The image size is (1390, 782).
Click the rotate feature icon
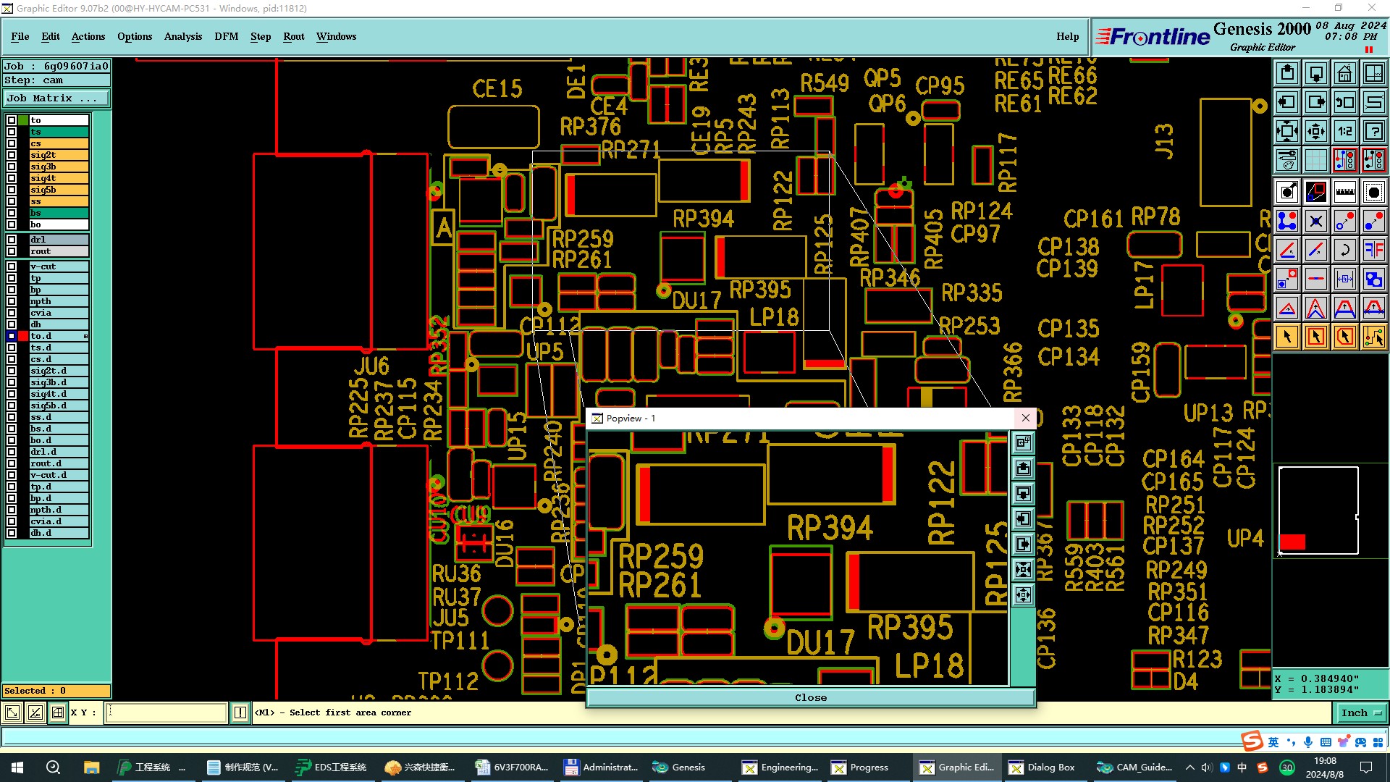(x=1344, y=250)
